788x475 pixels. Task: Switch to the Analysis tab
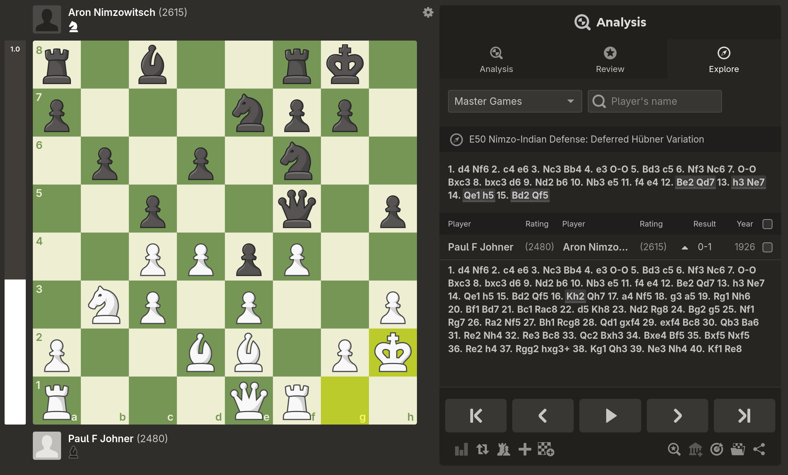[496, 59]
